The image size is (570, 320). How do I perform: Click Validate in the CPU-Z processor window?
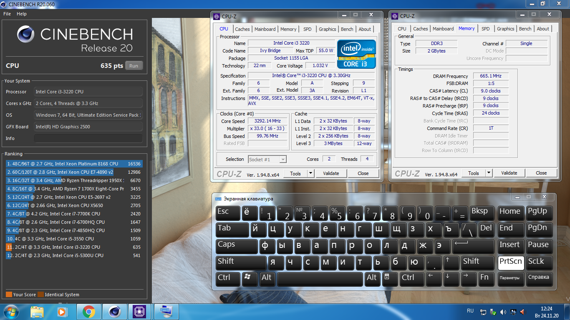[x=331, y=173]
